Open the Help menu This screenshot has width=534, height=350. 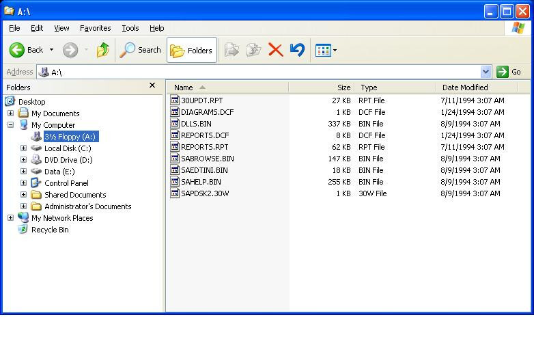[x=156, y=28]
